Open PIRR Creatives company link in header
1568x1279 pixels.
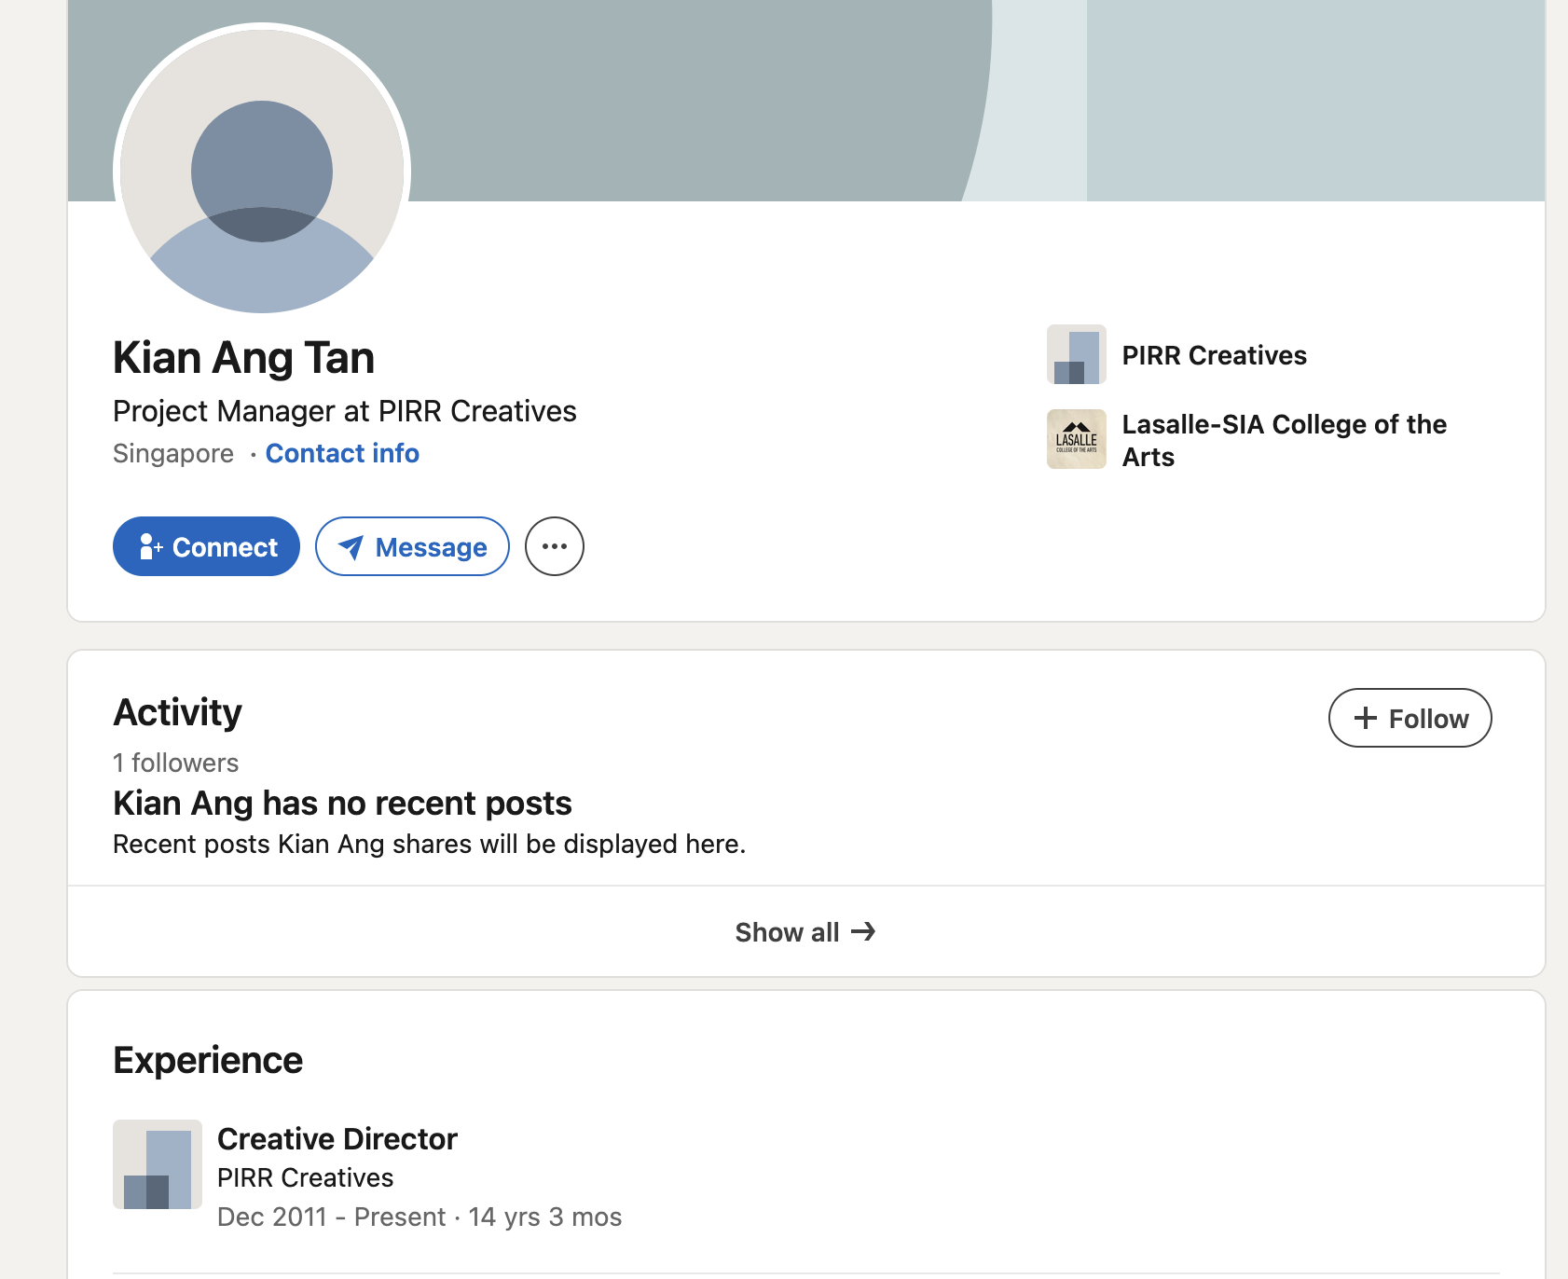click(x=1214, y=355)
